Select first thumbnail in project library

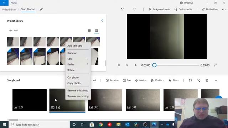coord(13,42)
